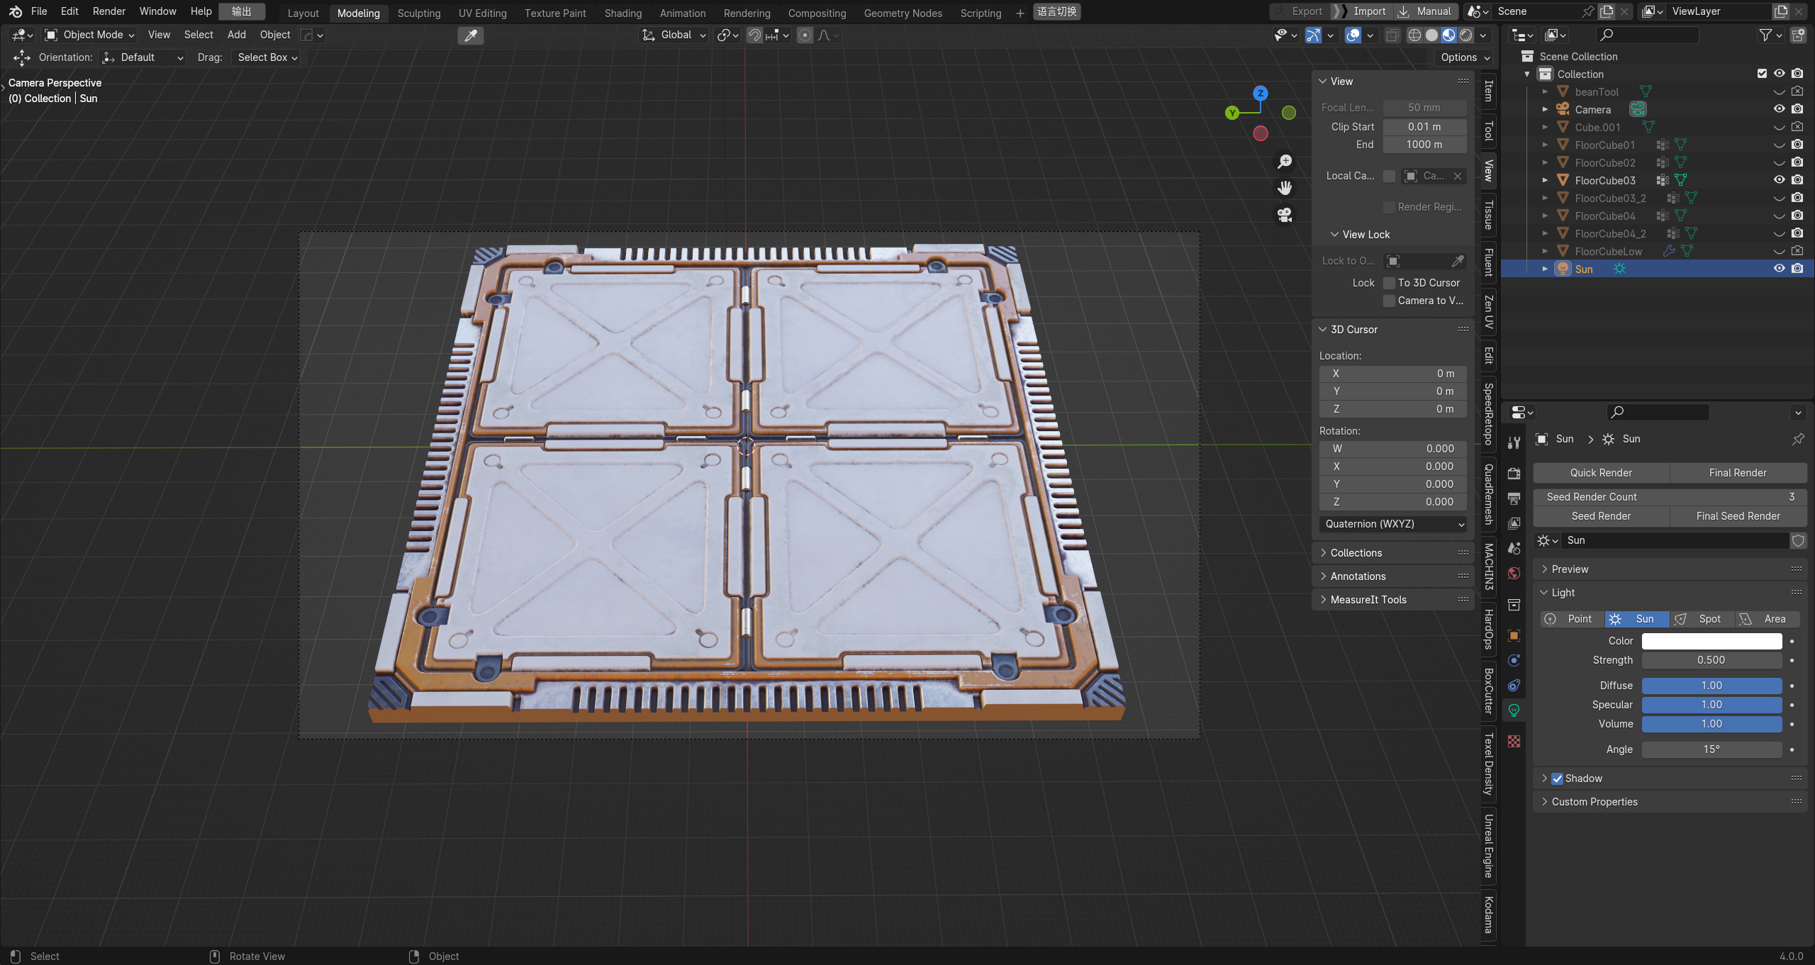The width and height of the screenshot is (1815, 965).
Task: Switch to the Sculpting workspace tab
Action: (x=419, y=13)
